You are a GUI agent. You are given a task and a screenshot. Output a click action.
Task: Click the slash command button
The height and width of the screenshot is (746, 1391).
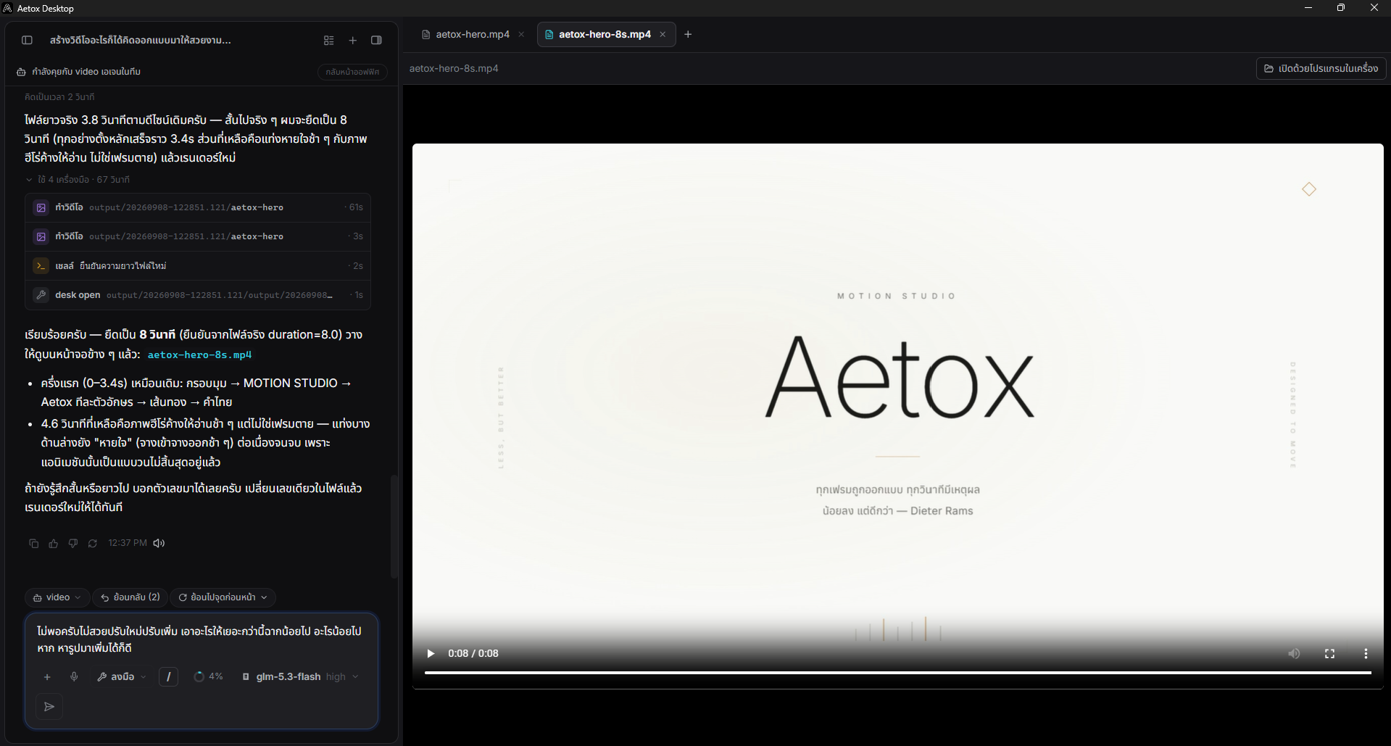tap(168, 677)
